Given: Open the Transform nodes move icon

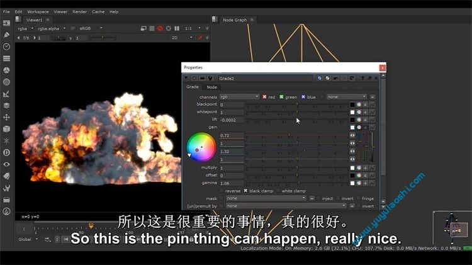Looking at the screenshot, I should click(x=6, y=117).
